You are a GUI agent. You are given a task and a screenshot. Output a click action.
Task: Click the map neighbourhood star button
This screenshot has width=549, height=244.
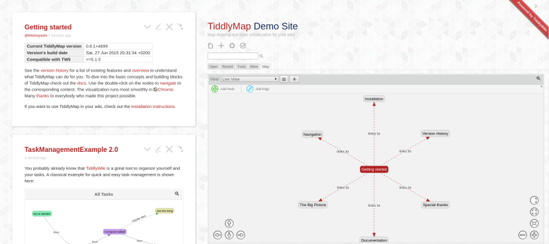[295, 79]
